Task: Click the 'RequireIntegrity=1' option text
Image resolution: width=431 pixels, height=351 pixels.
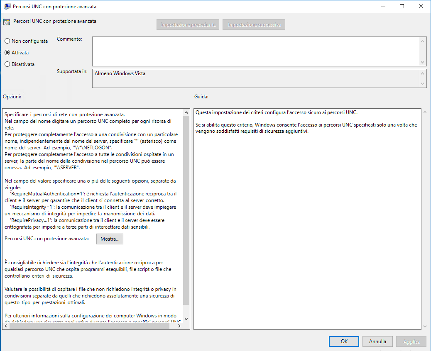Action: (x=32, y=207)
